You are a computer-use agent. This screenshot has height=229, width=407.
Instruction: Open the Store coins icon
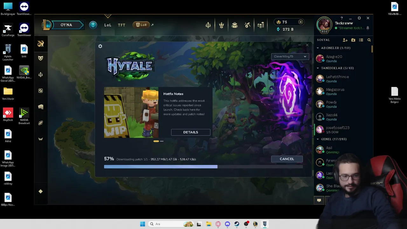coord(261,25)
